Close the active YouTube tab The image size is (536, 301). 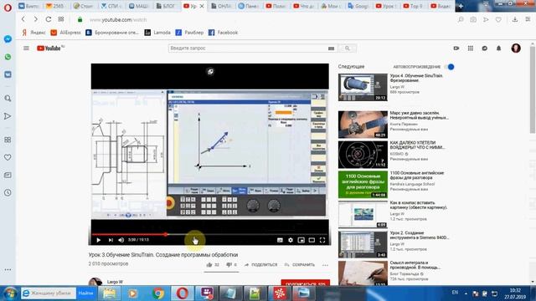[202, 6]
